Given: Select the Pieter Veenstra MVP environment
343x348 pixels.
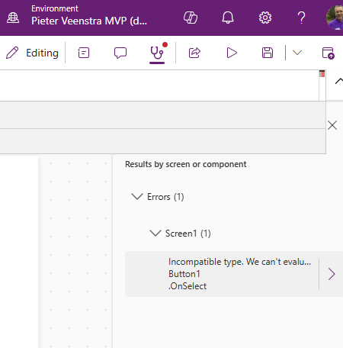Looking at the screenshot, I should [x=89, y=21].
